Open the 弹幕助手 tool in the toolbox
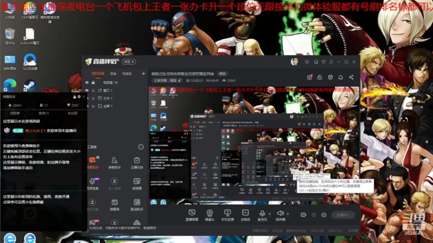 tap(93, 163)
